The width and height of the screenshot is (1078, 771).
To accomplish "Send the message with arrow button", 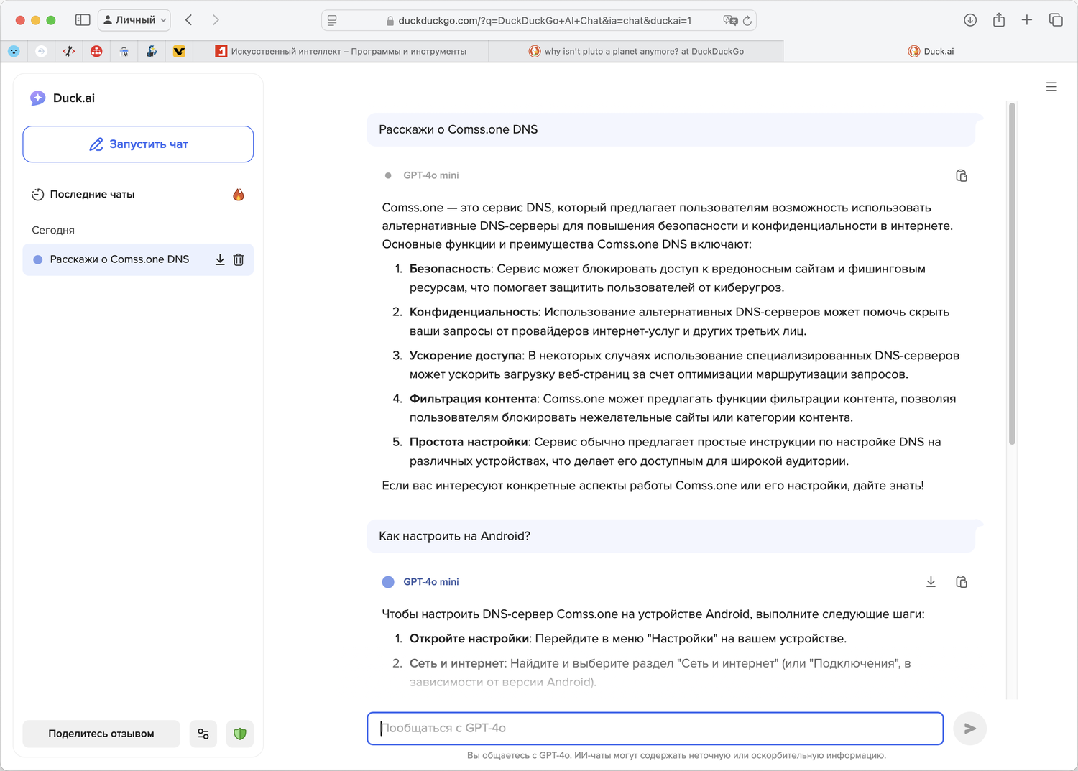I will [x=970, y=729].
